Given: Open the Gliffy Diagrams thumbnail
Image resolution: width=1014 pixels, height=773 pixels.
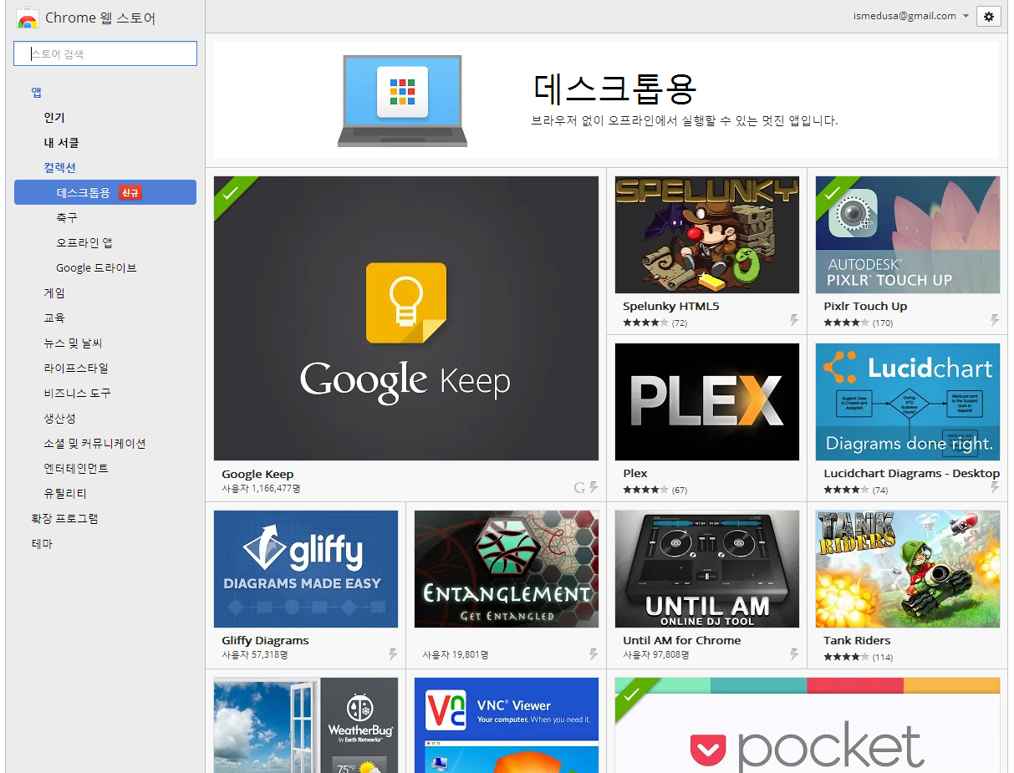Looking at the screenshot, I should point(306,568).
